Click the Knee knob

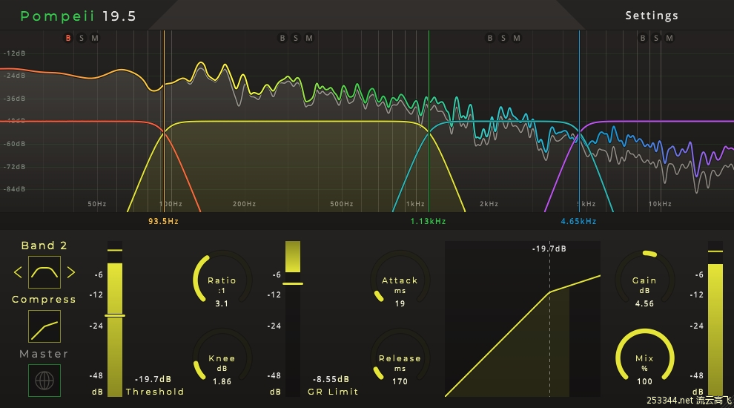click(222, 358)
